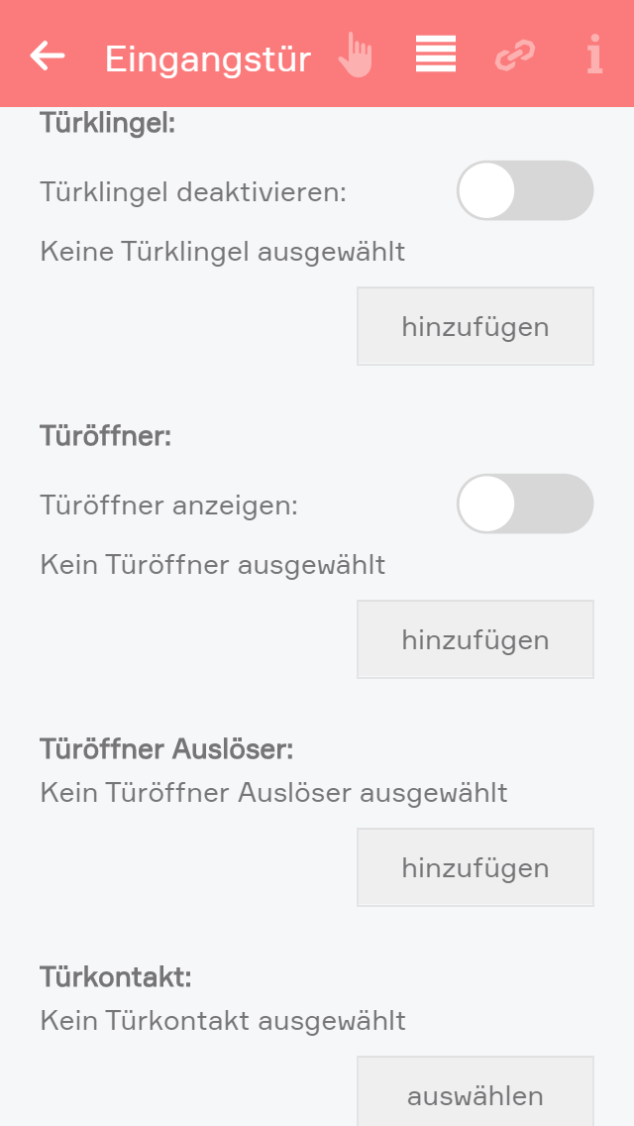Click the 'Türöffner anzeigen:' label
Screen dimensions: 634x1126
[168, 505]
